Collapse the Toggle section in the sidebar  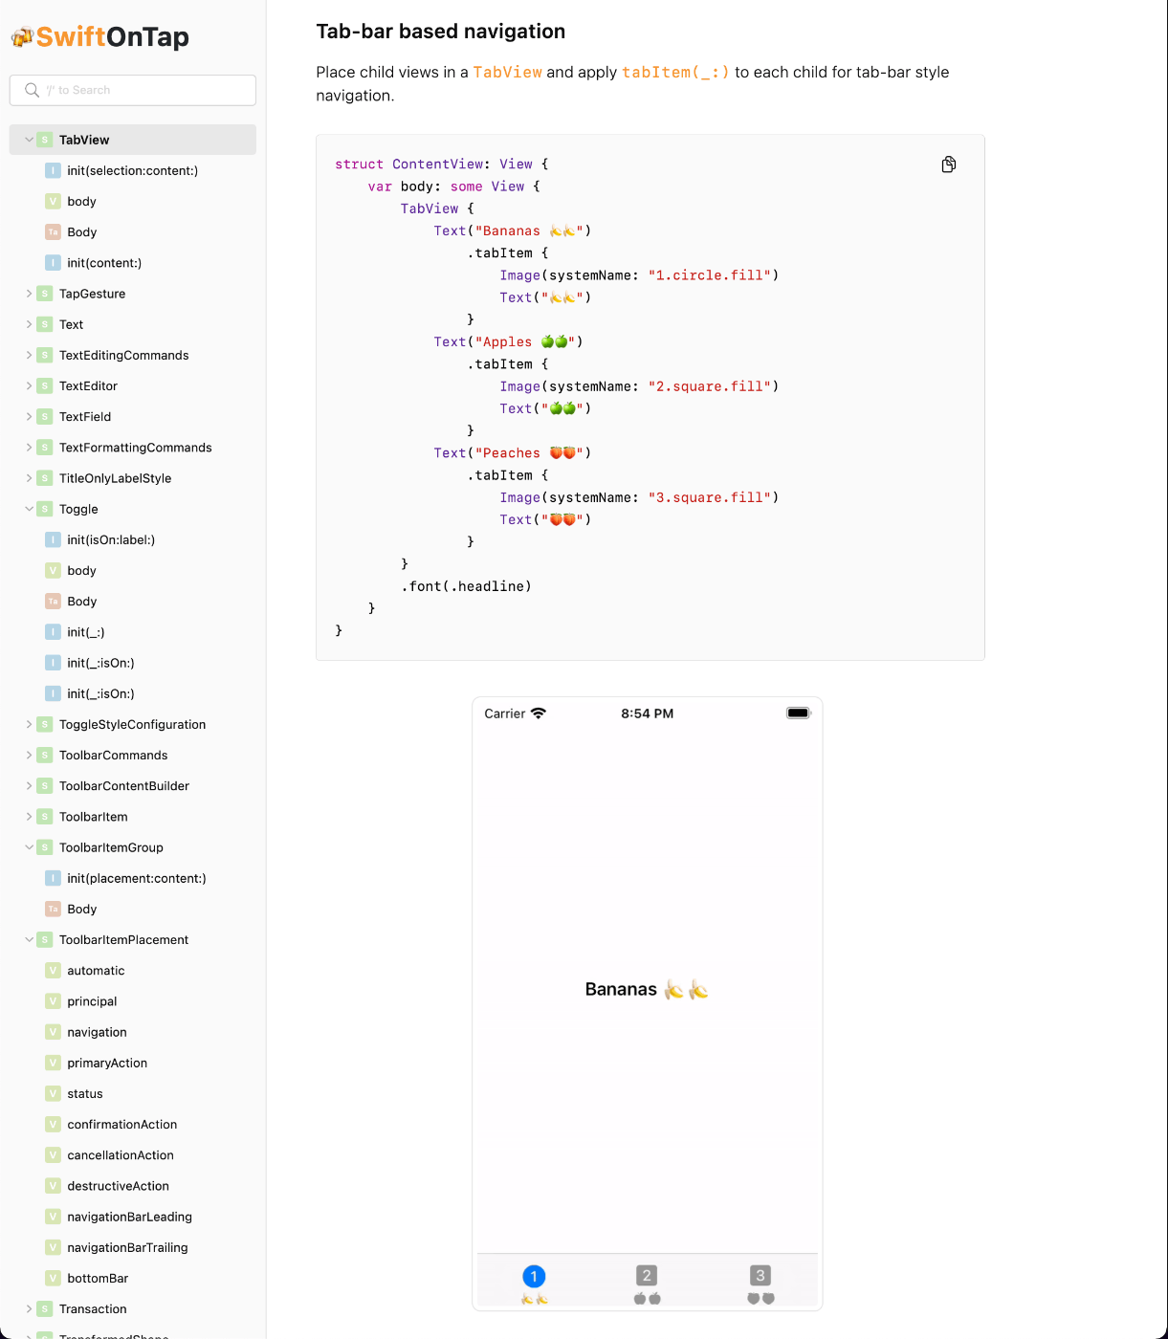(28, 509)
